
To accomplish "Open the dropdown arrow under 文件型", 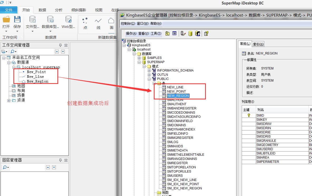I will click(32, 31).
